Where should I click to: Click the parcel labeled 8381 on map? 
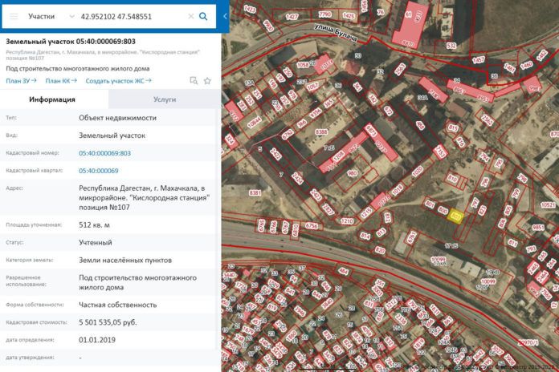(255, 193)
